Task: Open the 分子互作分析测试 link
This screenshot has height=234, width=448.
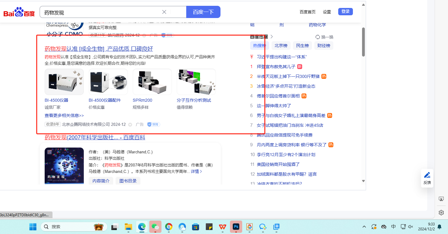Action: 194,100
